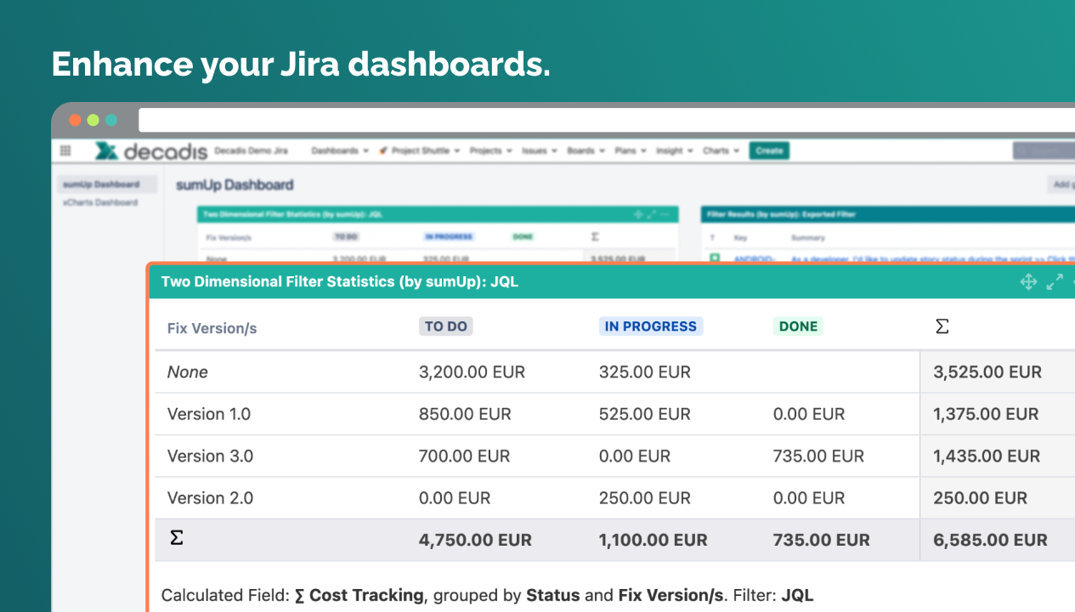
Task: Open the app switcher grid icon
Action: [x=65, y=150]
